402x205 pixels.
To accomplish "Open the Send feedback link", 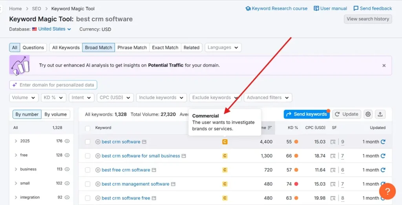I will [x=373, y=9].
